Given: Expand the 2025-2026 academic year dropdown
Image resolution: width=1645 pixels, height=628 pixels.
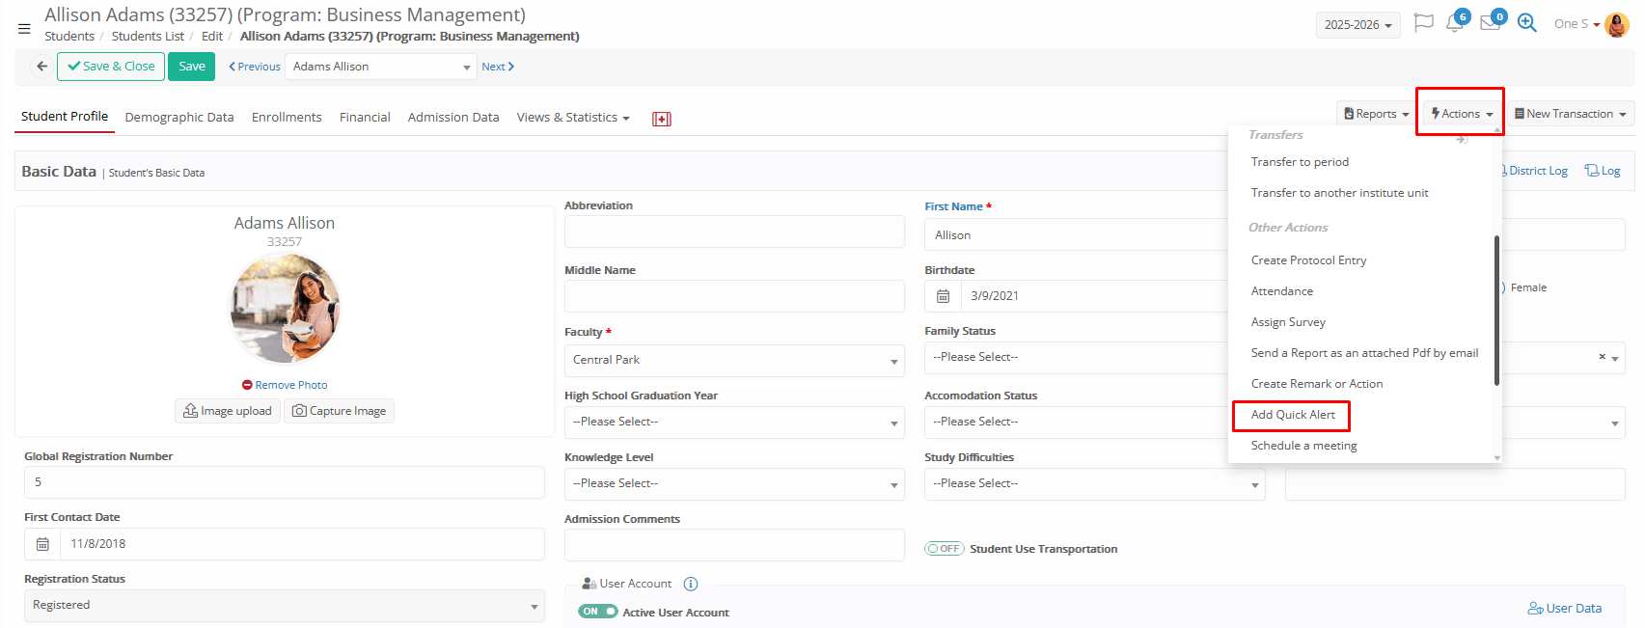Looking at the screenshot, I should click(x=1357, y=25).
